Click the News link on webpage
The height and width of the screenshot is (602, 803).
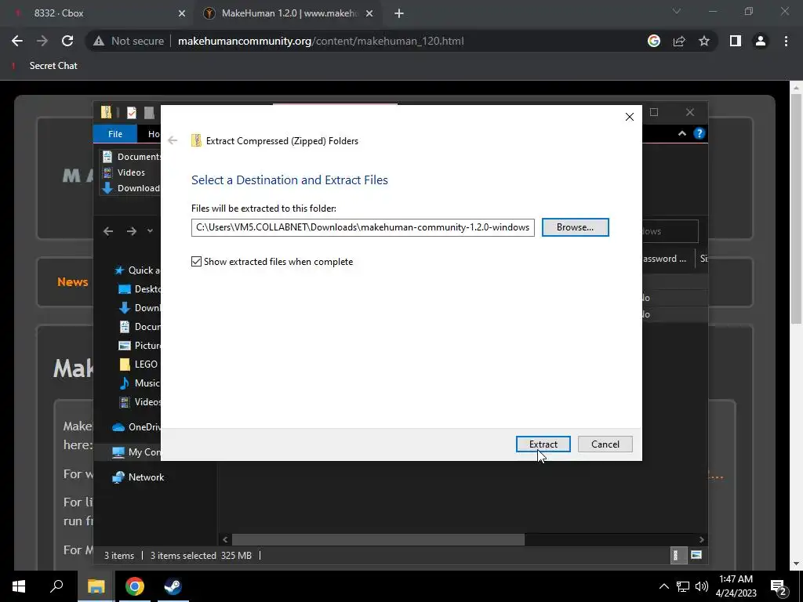pyautogui.click(x=73, y=282)
